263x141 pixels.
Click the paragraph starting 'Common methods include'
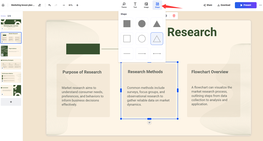[x=148, y=96]
